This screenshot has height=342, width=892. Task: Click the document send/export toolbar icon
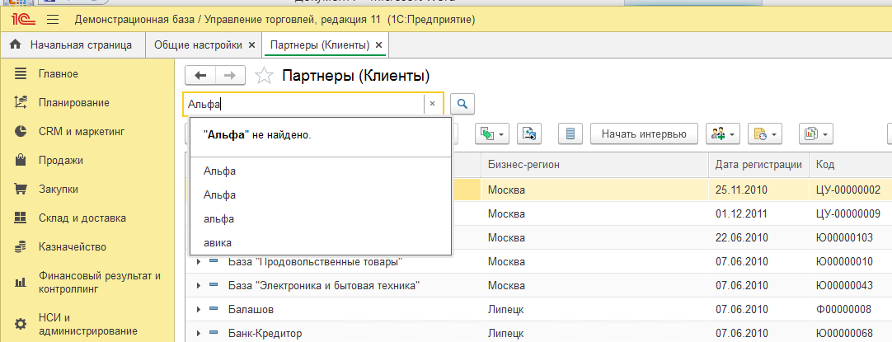[529, 134]
